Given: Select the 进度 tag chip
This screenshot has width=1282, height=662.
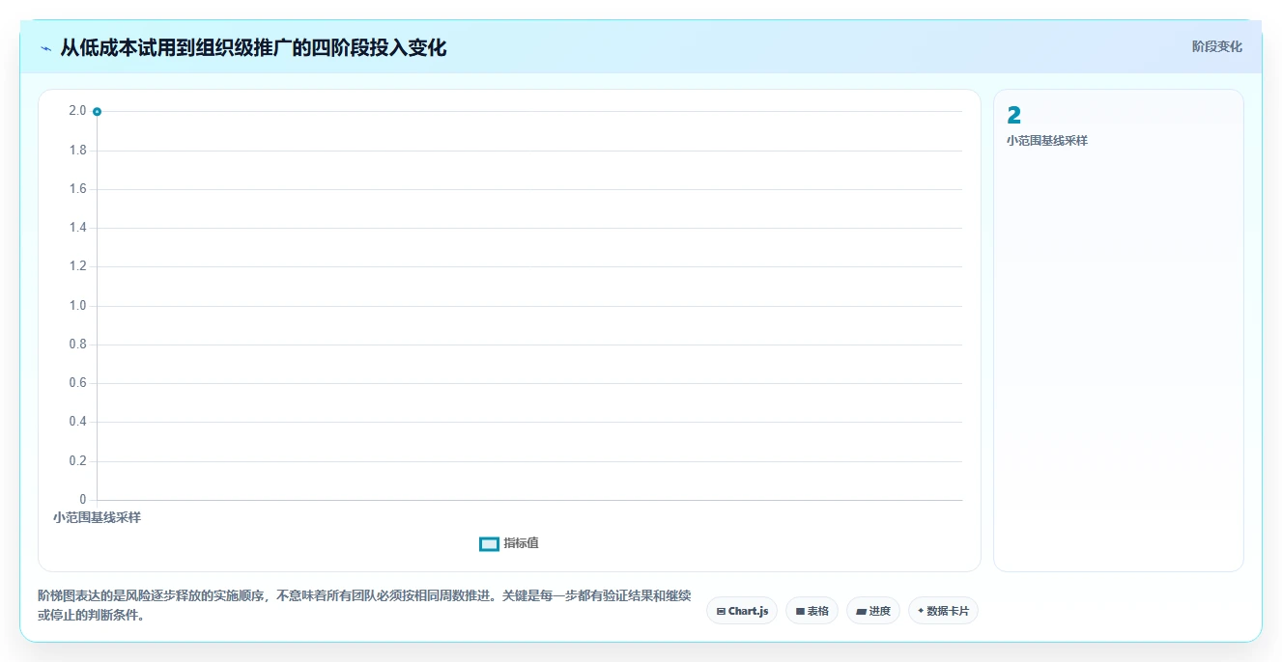Looking at the screenshot, I should pyautogui.click(x=873, y=611).
